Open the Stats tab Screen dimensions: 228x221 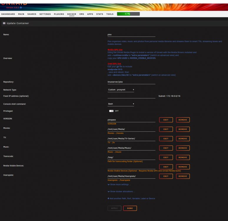[x=100, y=14]
